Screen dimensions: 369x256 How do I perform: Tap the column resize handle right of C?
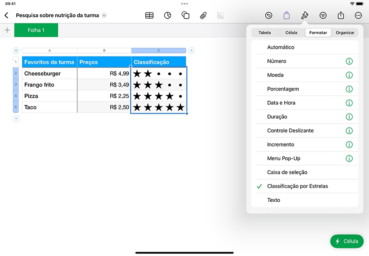(x=192, y=50)
